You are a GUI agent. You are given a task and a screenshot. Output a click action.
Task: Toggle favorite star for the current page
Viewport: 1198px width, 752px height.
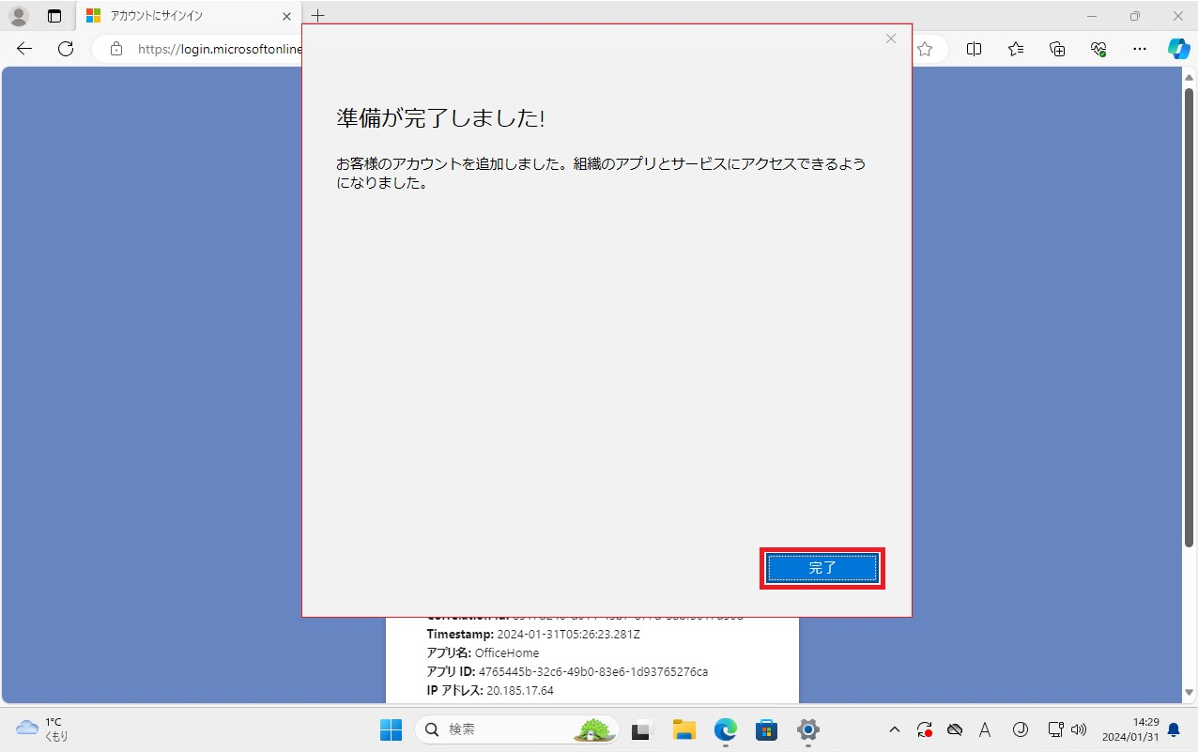pyautogui.click(x=927, y=49)
